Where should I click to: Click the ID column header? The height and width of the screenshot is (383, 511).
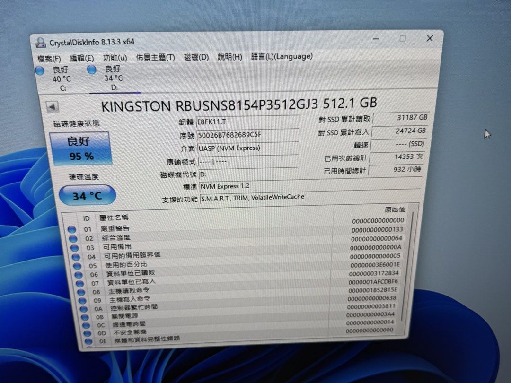coord(87,218)
